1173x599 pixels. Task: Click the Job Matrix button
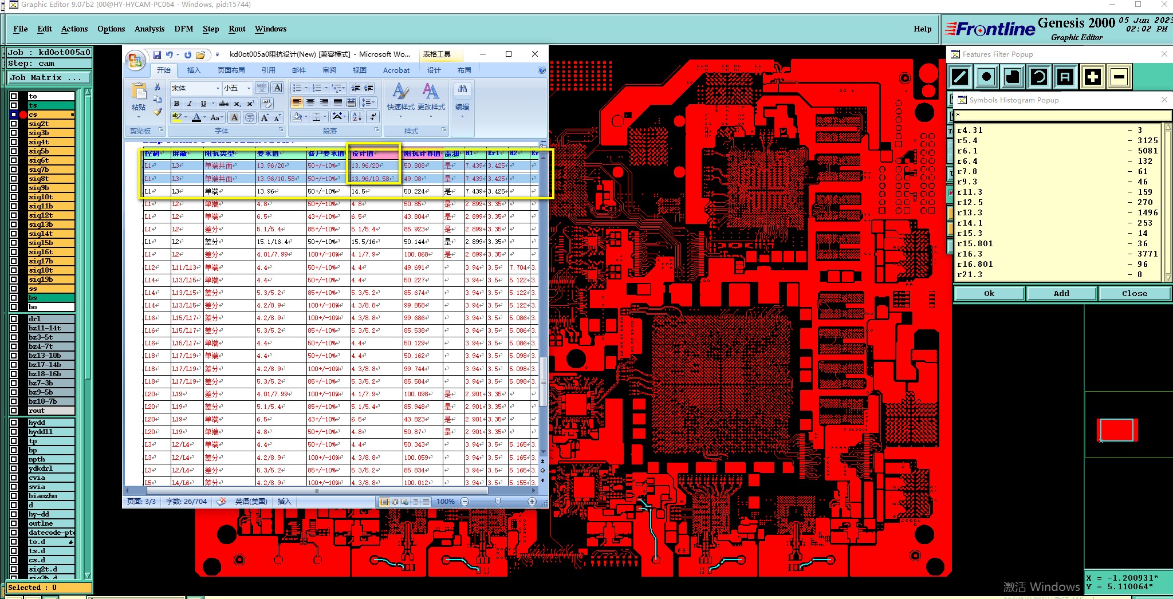point(49,77)
